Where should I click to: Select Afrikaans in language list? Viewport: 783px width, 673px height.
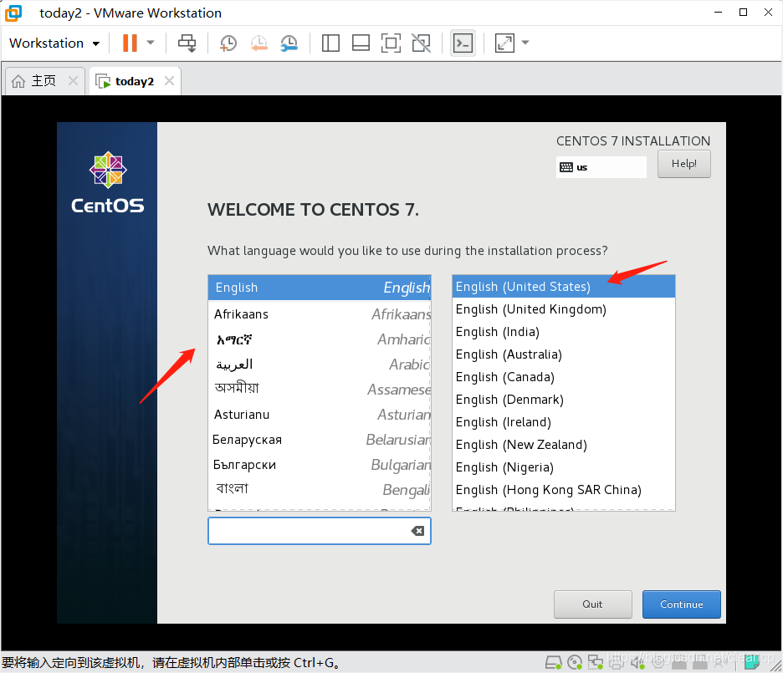tap(320, 314)
